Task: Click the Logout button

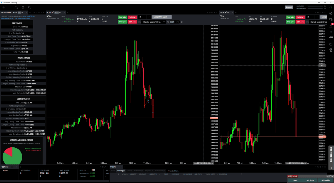Action: click(289, 7)
